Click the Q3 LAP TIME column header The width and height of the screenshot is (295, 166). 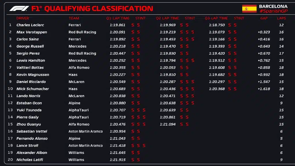pyautogui.click(x=216, y=18)
